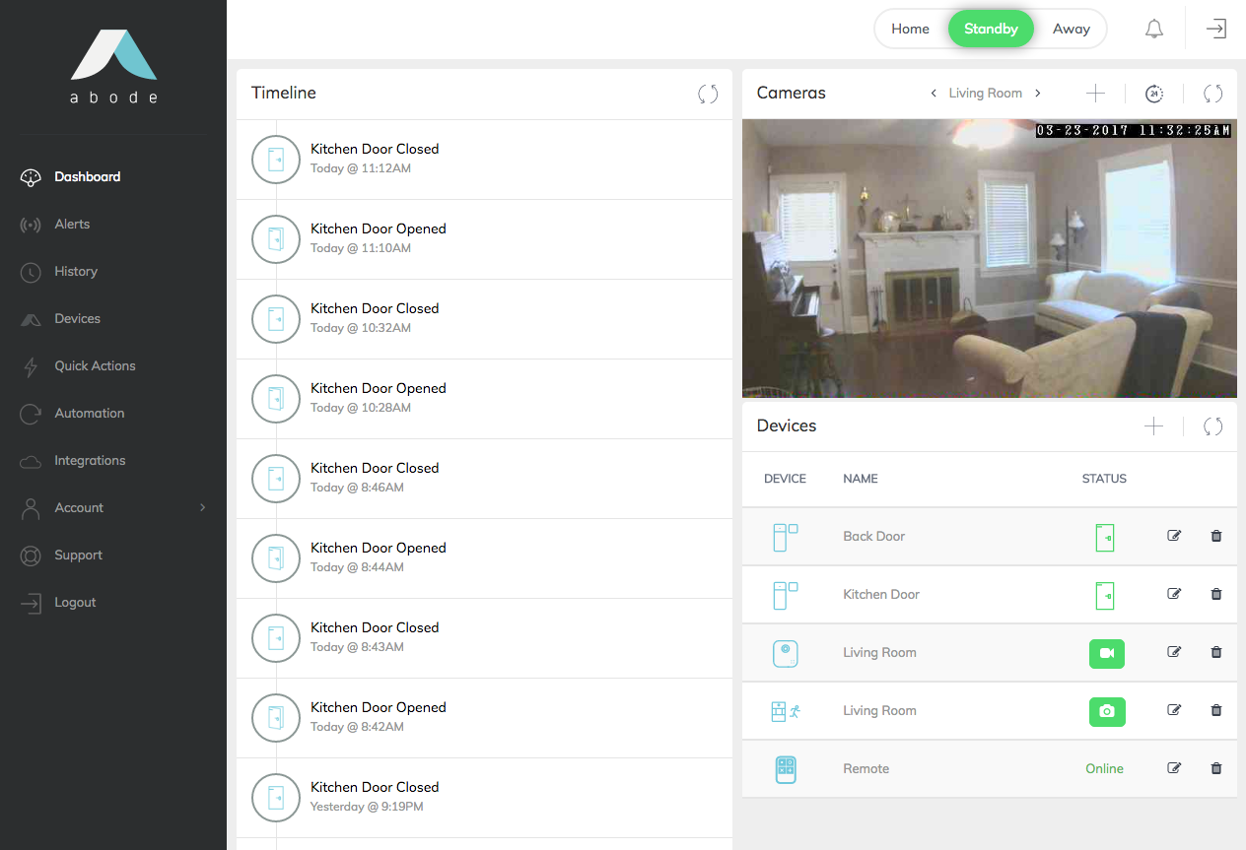The height and width of the screenshot is (850, 1246).
Task: Select the Back Door device name
Action: 873,537
